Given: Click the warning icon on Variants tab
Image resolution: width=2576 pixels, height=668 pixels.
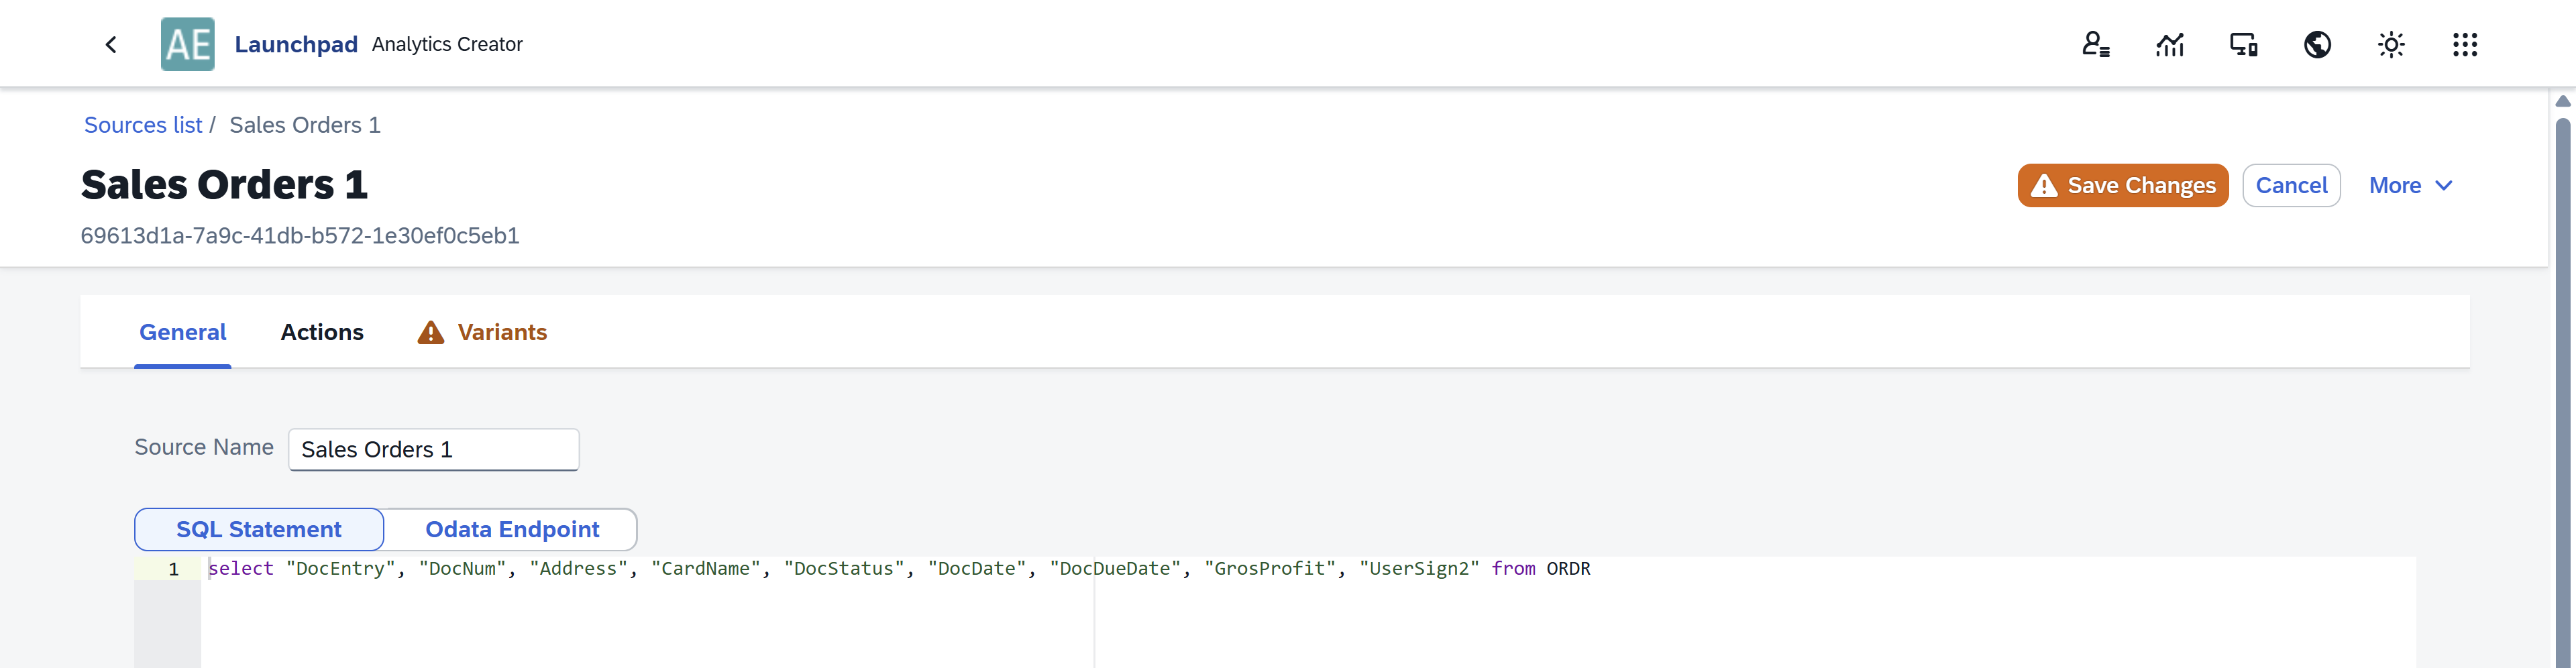Looking at the screenshot, I should (x=430, y=332).
